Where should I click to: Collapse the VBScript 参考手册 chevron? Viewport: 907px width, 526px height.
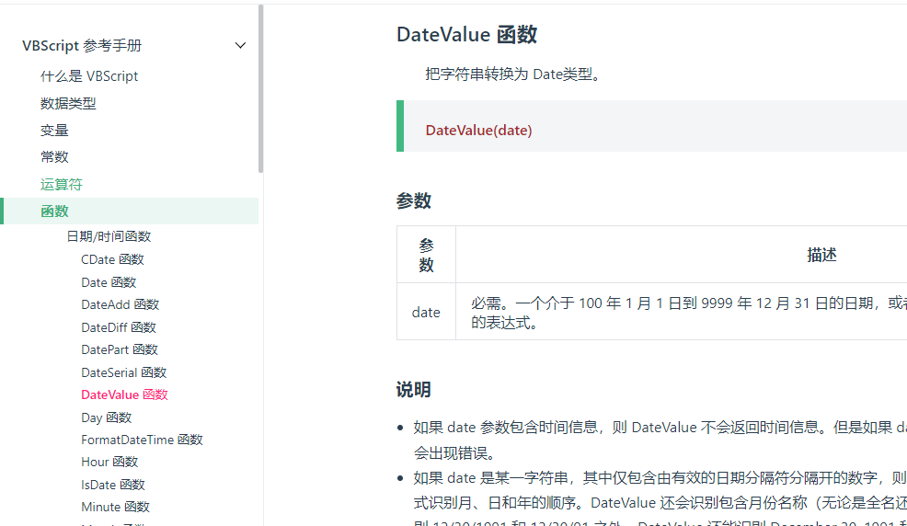pyautogui.click(x=240, y=46)
